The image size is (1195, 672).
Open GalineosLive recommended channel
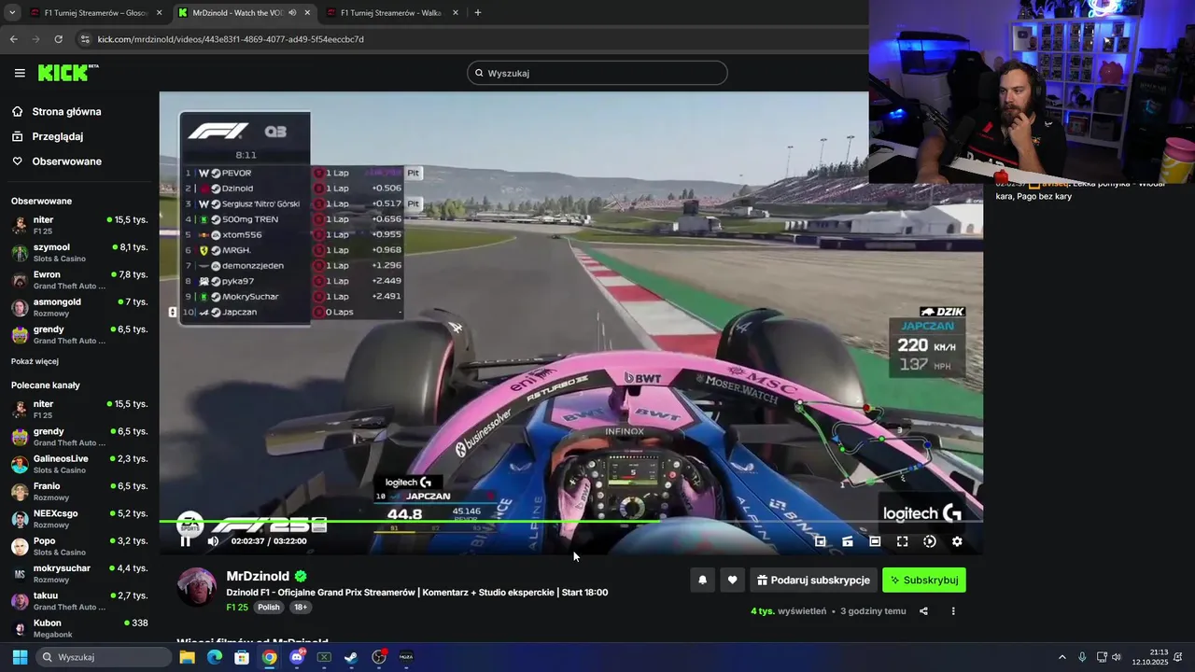(x=79, y=464)
